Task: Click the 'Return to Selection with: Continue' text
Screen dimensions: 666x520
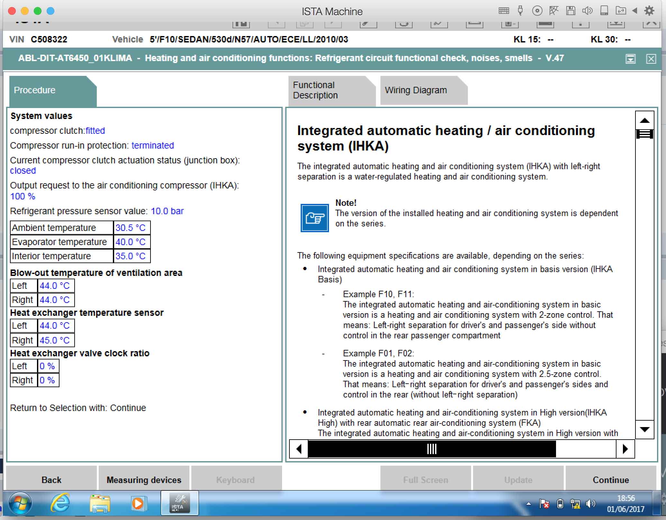Action: (x=78, y=408)
